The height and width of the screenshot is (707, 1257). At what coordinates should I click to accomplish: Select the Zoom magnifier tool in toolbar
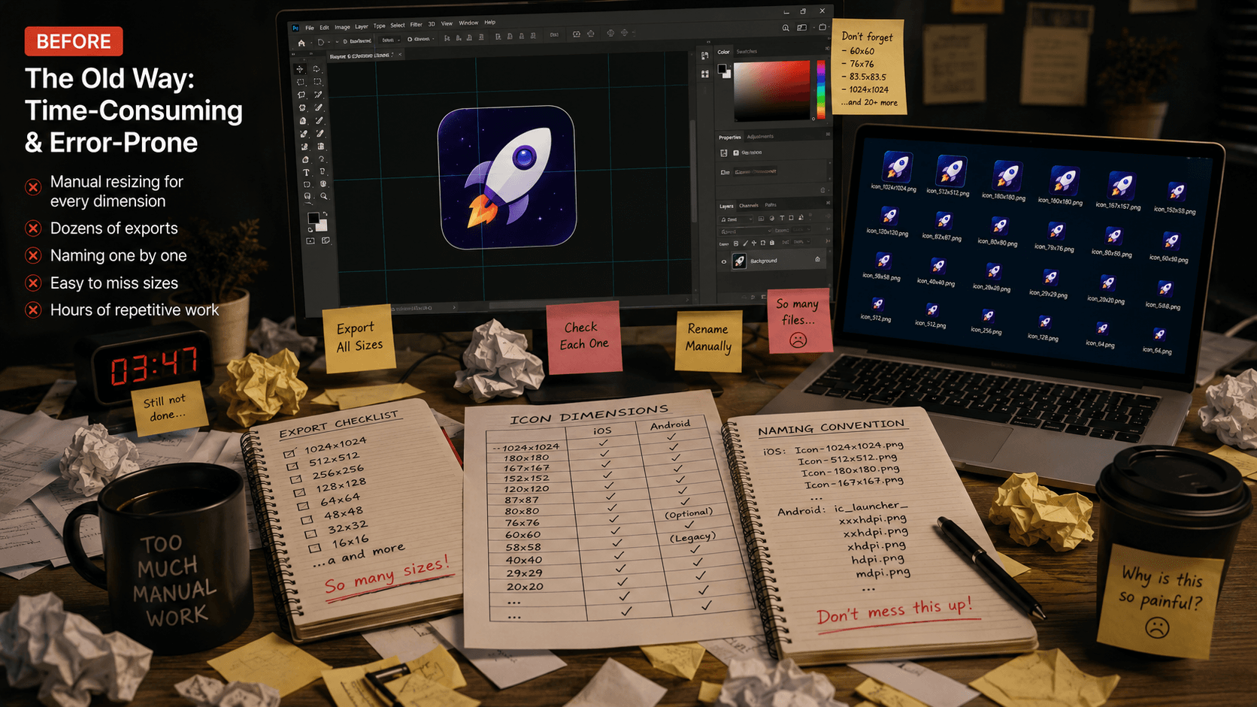pos(323,196)
